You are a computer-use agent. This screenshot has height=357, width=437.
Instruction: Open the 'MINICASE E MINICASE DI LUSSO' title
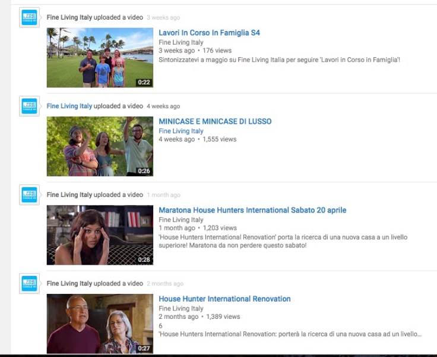[215, 121]
